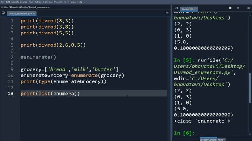
Task: Click the file path text above editor
Action: [x=26, y=7]
